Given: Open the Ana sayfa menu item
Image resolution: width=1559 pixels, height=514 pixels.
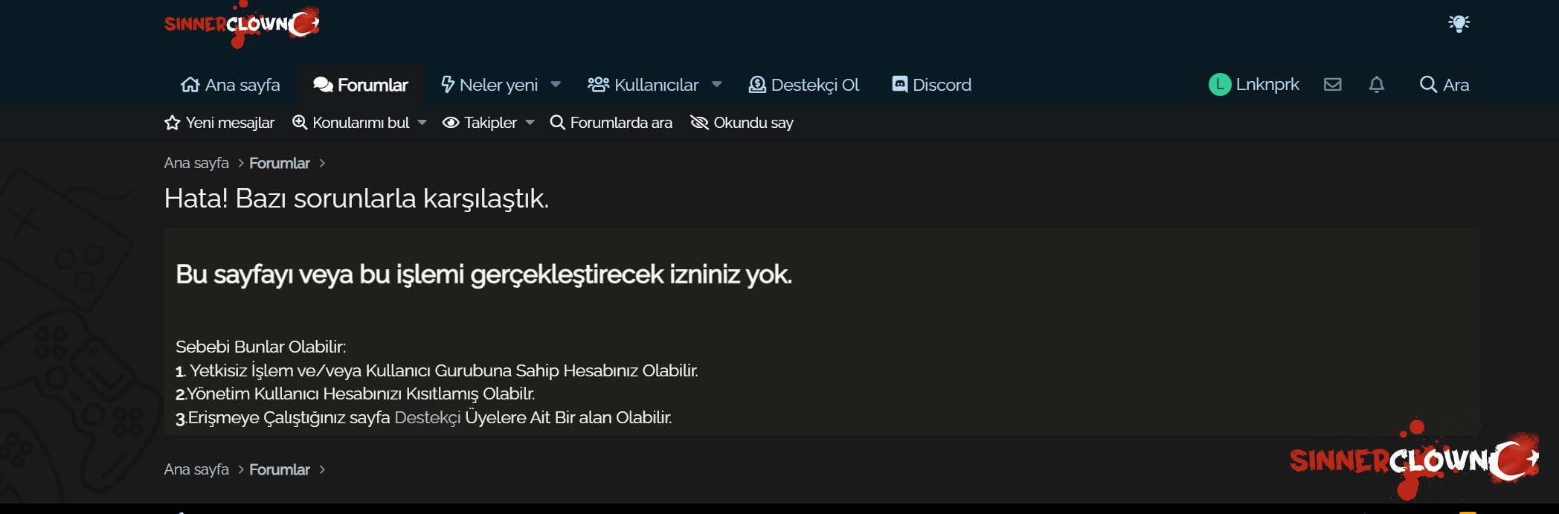Looking at the screenshot, I should [x=231, y=84].
